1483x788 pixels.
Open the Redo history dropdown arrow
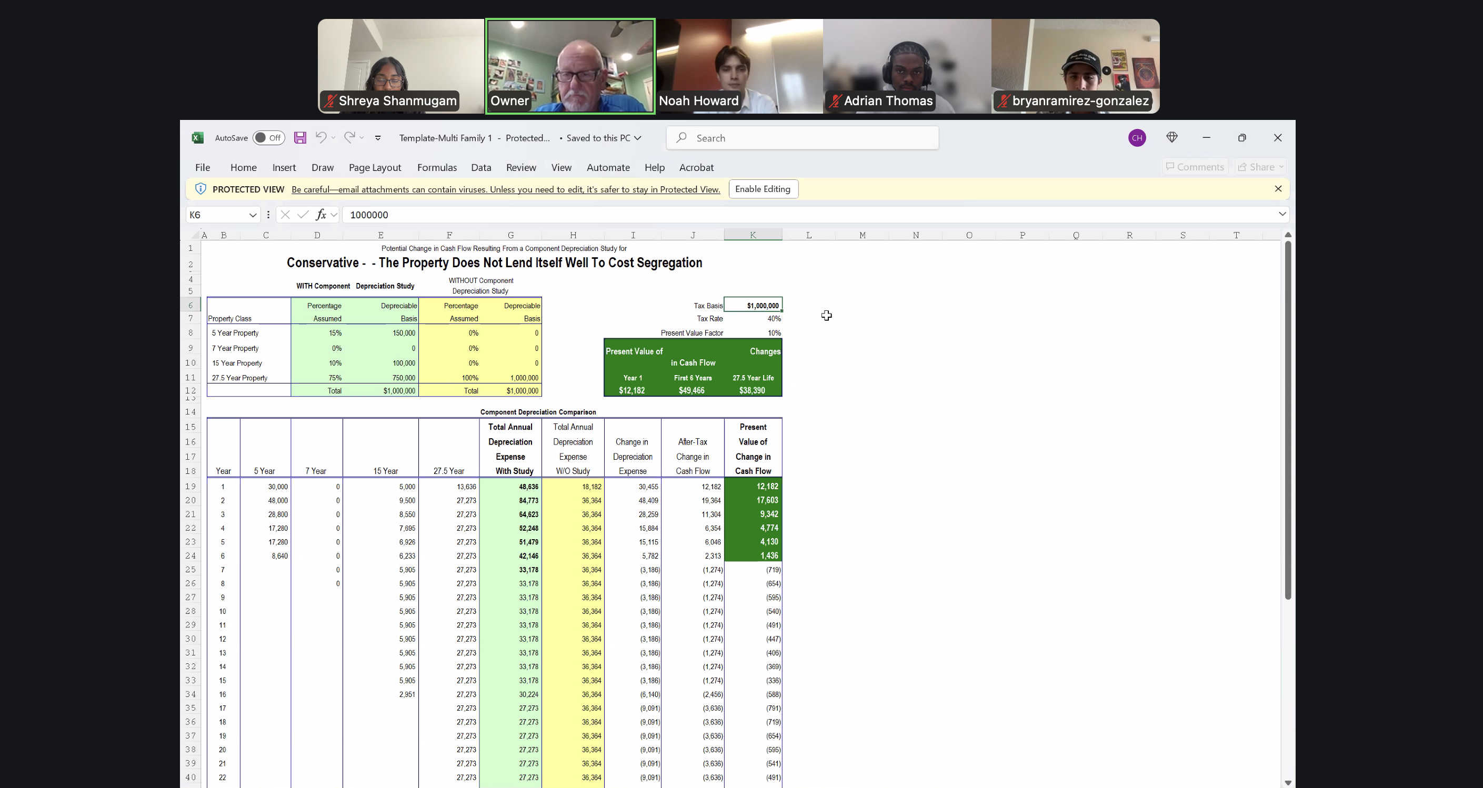tap(362, 138)
